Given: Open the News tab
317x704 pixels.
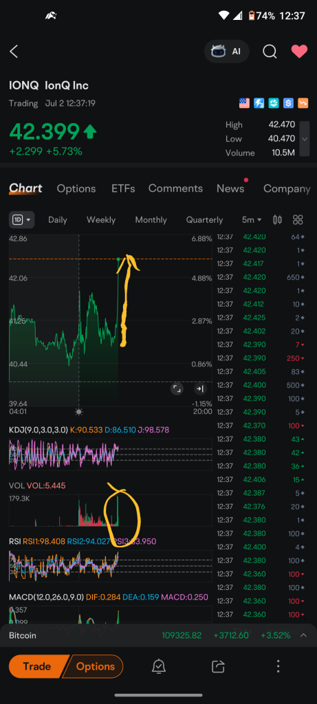Looking at the screenshot, I should tap(230, 188).
